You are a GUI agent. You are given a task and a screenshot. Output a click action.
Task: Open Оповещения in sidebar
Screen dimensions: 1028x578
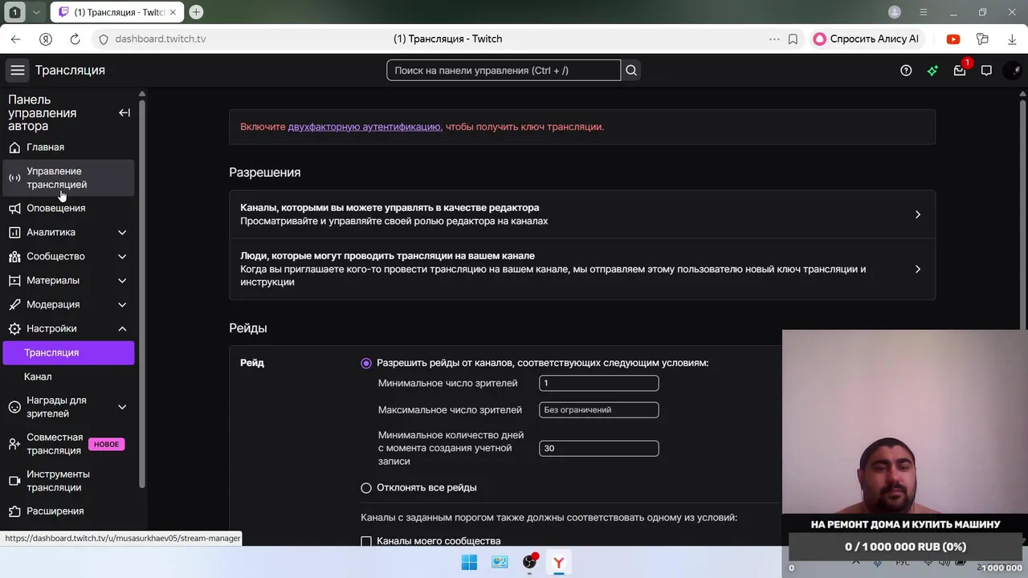(68, 208)
